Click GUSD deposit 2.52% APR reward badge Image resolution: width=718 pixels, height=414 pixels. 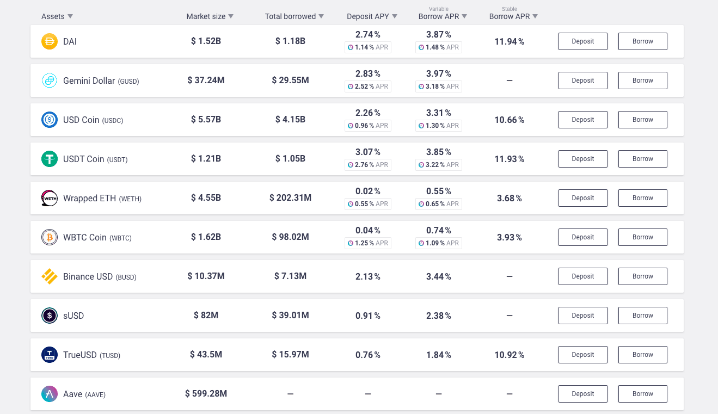tap(368, 86)
